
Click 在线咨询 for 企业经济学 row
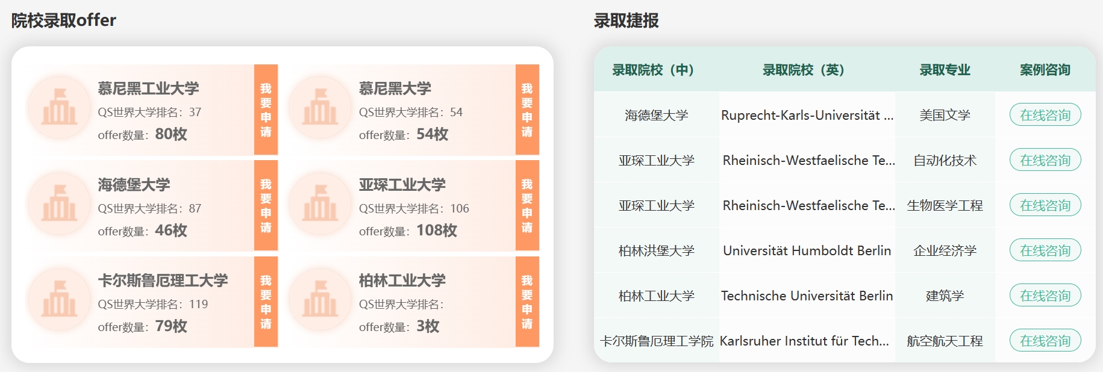pos(1045,250)
